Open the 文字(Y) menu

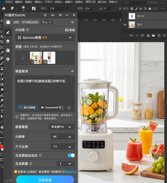48,2
